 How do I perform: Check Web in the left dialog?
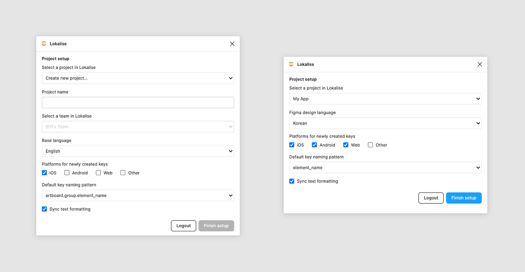coord(98,173)
